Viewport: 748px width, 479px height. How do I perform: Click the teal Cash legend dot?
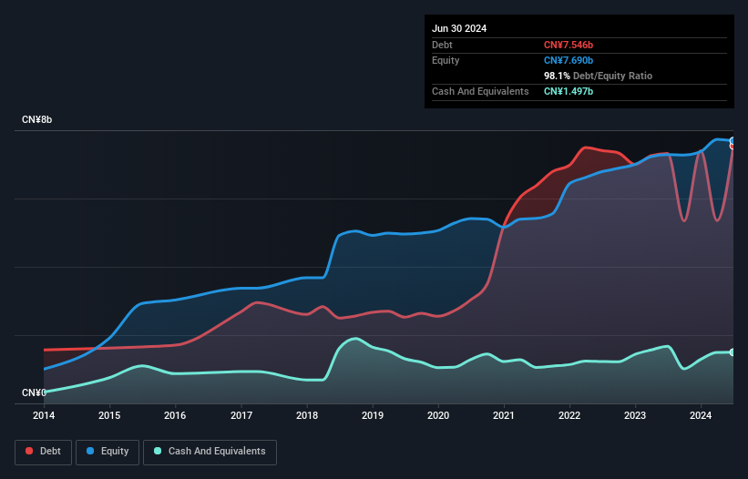tap(158, 451)
